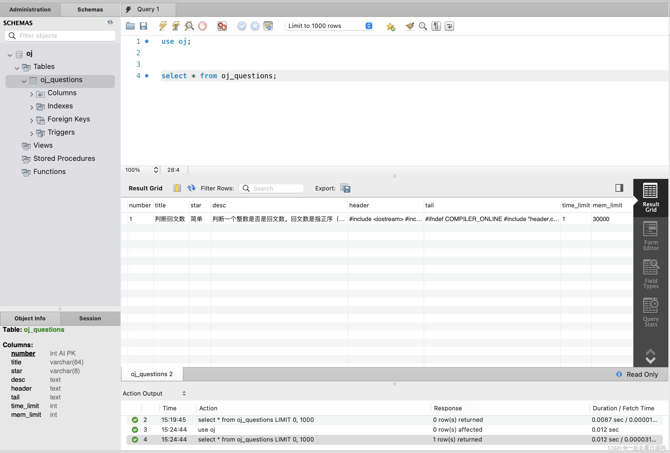Screen dimensions: 670x453
Task: Switch to the Schemas tab
Action: click(x=90, y=10)
